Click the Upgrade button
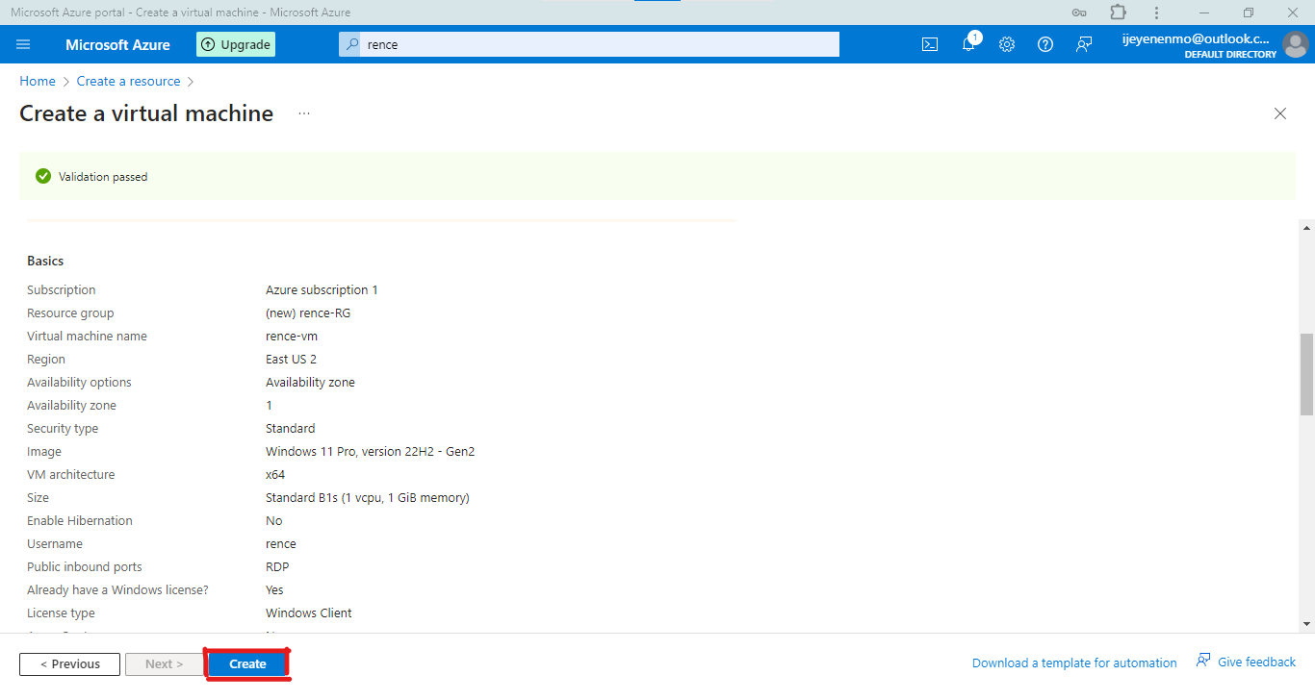1315x700 pixels. pos(236,44)
